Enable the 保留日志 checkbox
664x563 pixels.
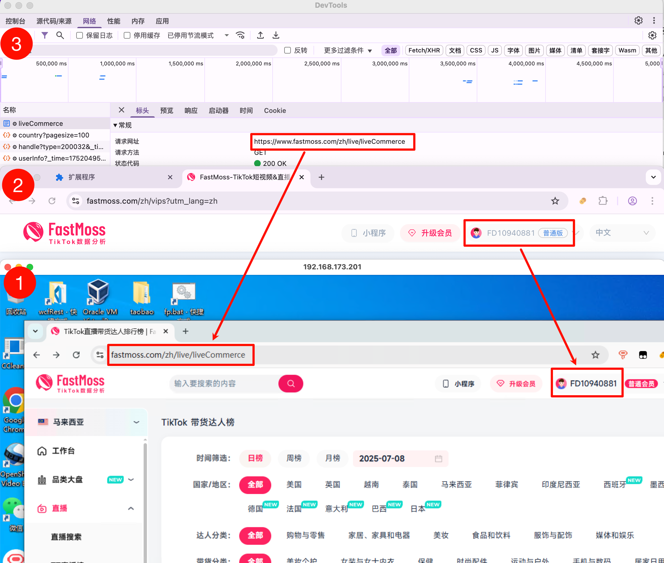[79, 35]
